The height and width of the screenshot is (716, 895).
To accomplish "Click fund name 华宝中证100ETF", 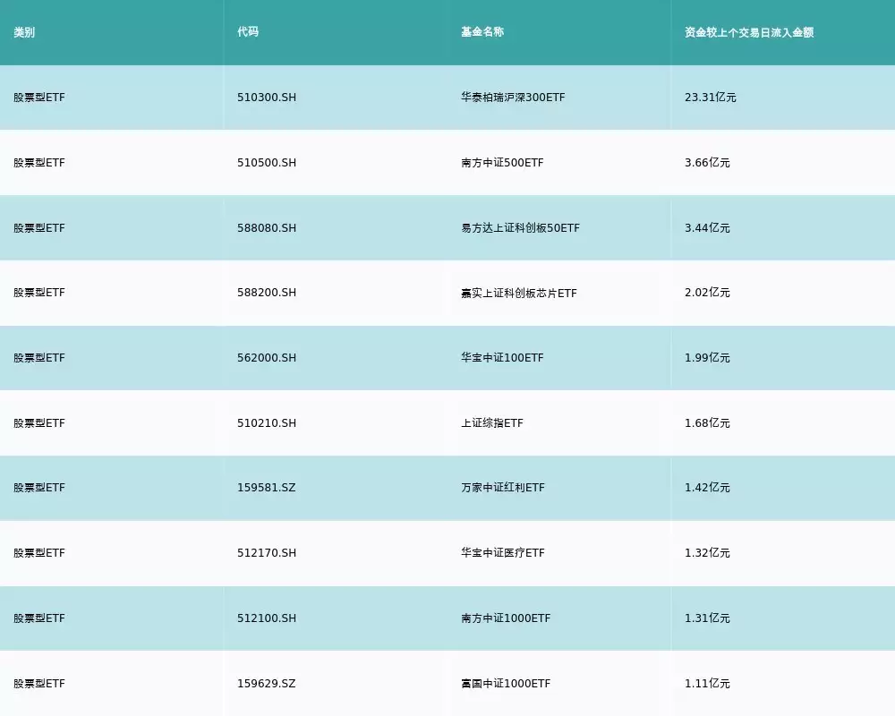I will pyautogui.click(x=502, y=358).
